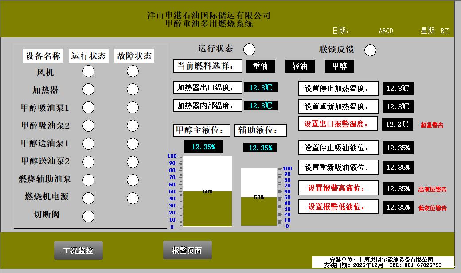Click the 加热器 fault status indicator
The image size is (461, 273).
133,90
